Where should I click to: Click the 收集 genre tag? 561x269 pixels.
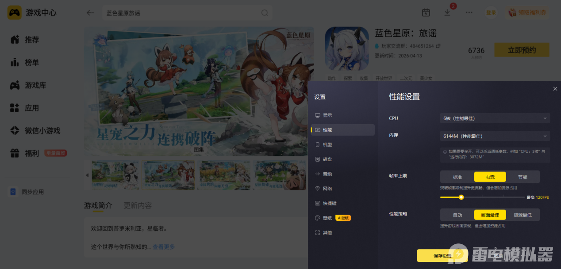click(x=364, y=78)
